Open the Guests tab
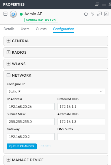This screenshot has height=165, width=111. click(41, 29)
